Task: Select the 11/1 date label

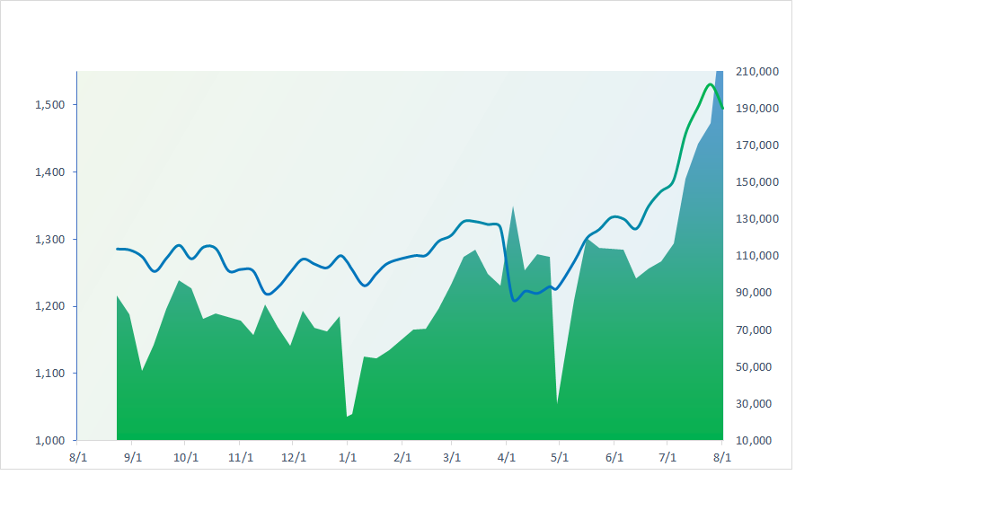Action: click(240, 457)
